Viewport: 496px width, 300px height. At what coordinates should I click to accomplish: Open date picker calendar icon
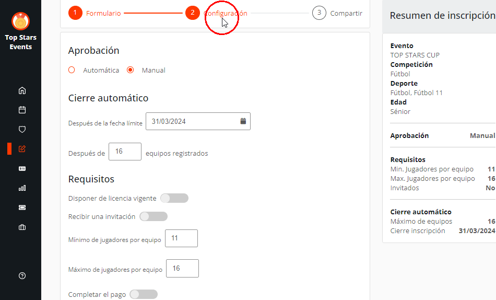point(243,121)
